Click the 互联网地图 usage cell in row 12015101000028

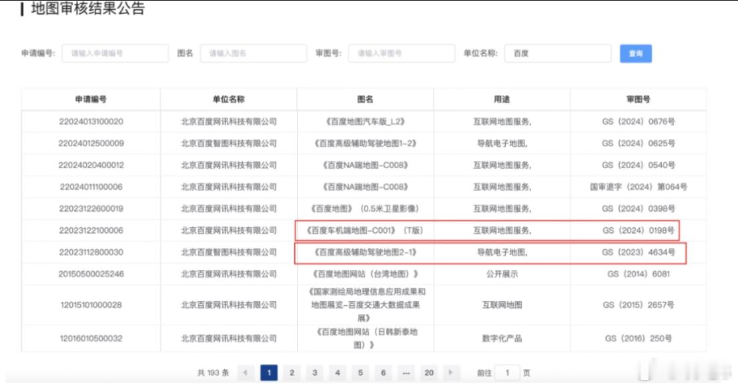click(x=502, y=305)
